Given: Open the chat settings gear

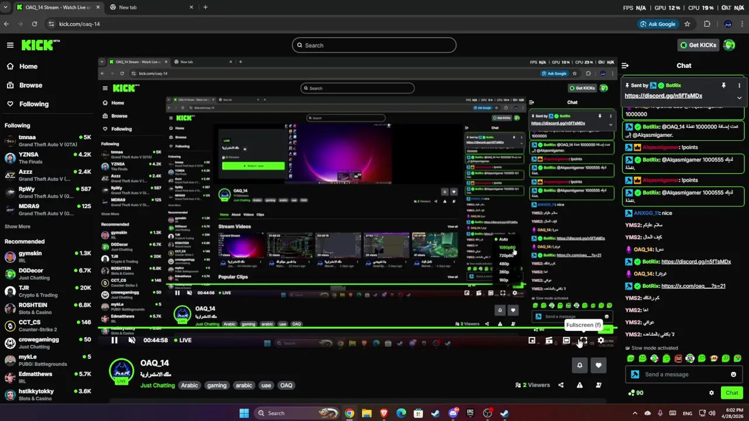Looking at the screenshot, I should click(712, 393).
